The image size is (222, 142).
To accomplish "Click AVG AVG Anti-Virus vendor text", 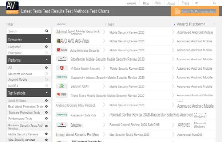I will point(75,41).
